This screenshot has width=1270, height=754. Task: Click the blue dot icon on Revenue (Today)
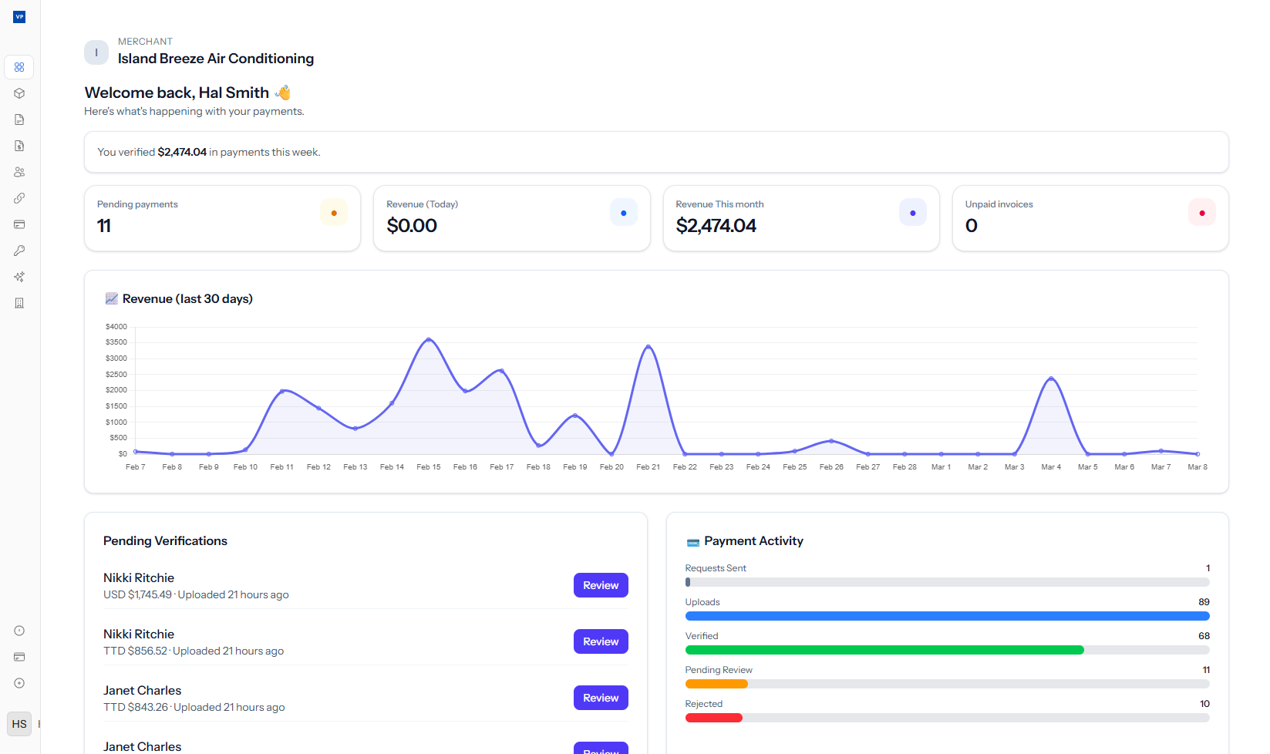coord(623,213)
